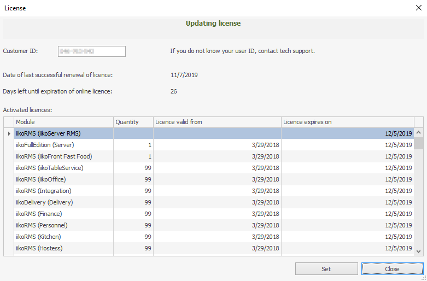Click the Customer ID input field
This screenshot has width=427, height=281.
pyautogui.click(x=92, y=51)
